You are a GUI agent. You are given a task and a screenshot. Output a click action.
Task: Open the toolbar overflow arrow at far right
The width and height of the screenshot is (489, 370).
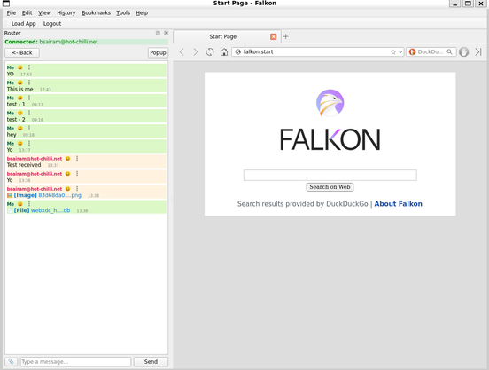pos(478,51)
